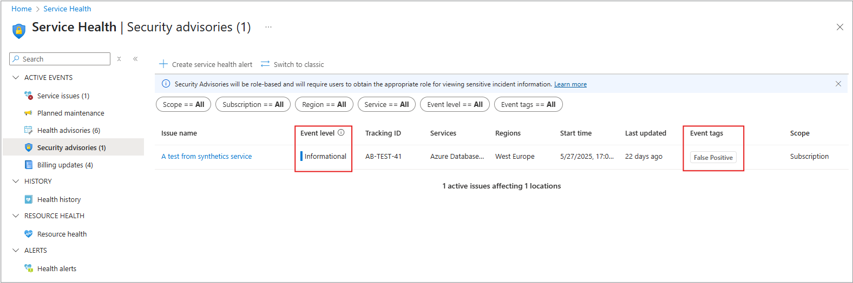The image size is (853, 283).
Task: Open Health alerts
Action: pyautogui.click(x=57, y=268)
